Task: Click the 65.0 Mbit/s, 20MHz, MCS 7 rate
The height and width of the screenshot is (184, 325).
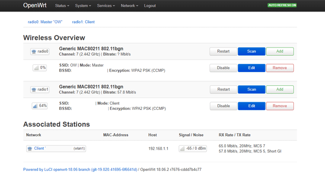Action: [242, 146]
